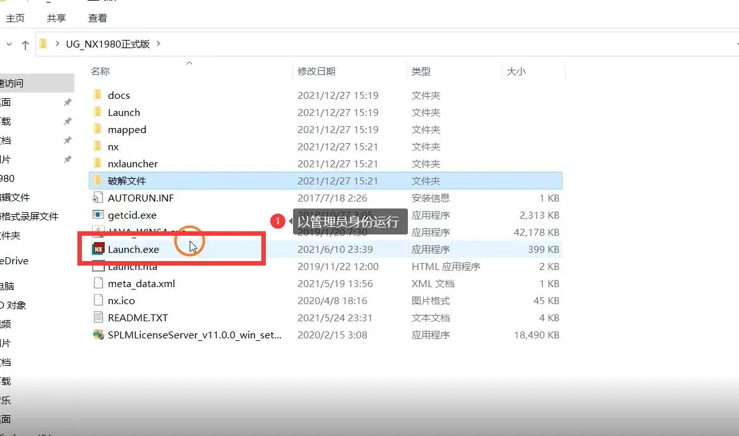Screen dimensions: 739x436
Task: Click the blank area of the address bar
Action: coord(448,44)
